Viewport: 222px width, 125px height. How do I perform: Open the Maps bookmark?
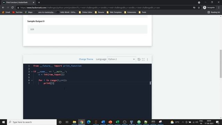pyautogui.click(x=28, y=12)
